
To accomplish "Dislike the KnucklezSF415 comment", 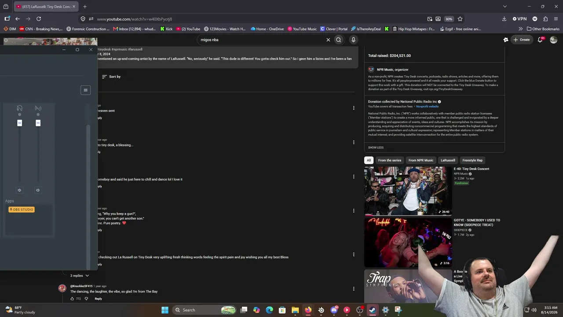I will (x=86, y=299).
